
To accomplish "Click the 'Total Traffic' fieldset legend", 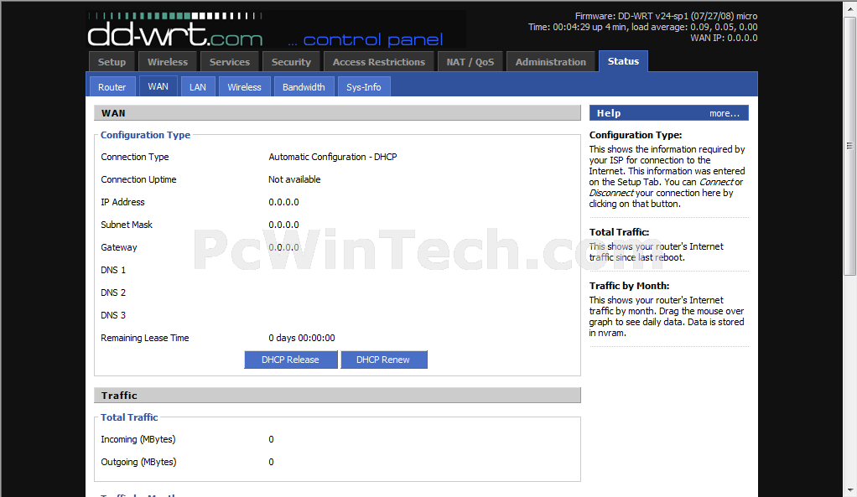I will tap(129, 417).
